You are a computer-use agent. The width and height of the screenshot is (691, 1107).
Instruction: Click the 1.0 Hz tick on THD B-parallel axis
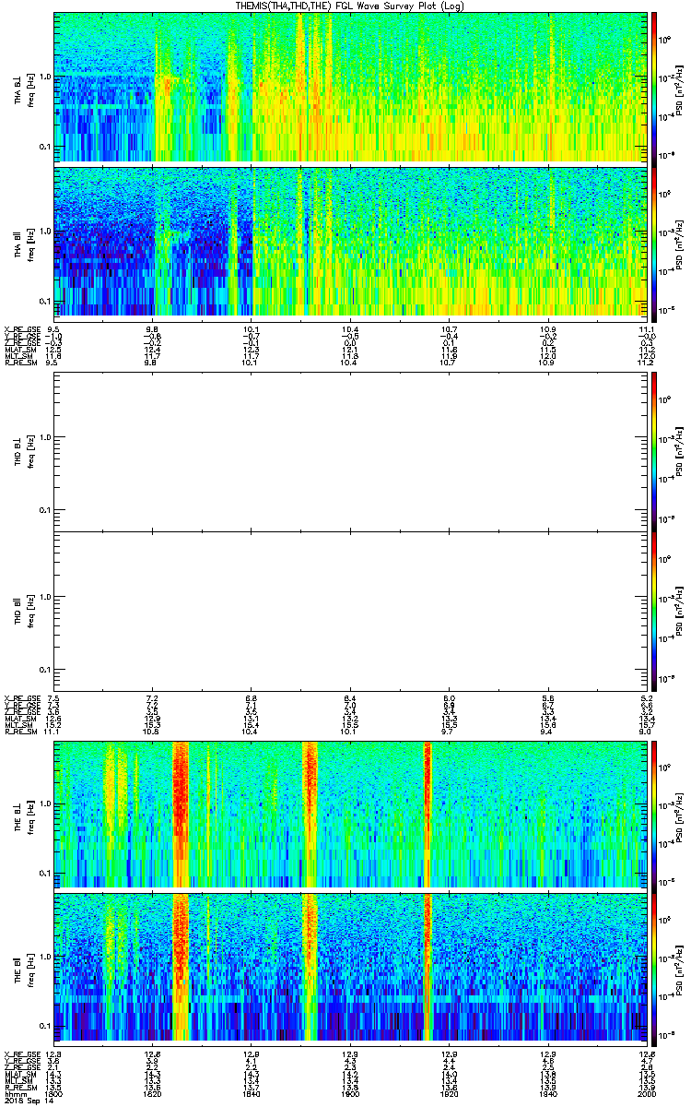point(46,598)
